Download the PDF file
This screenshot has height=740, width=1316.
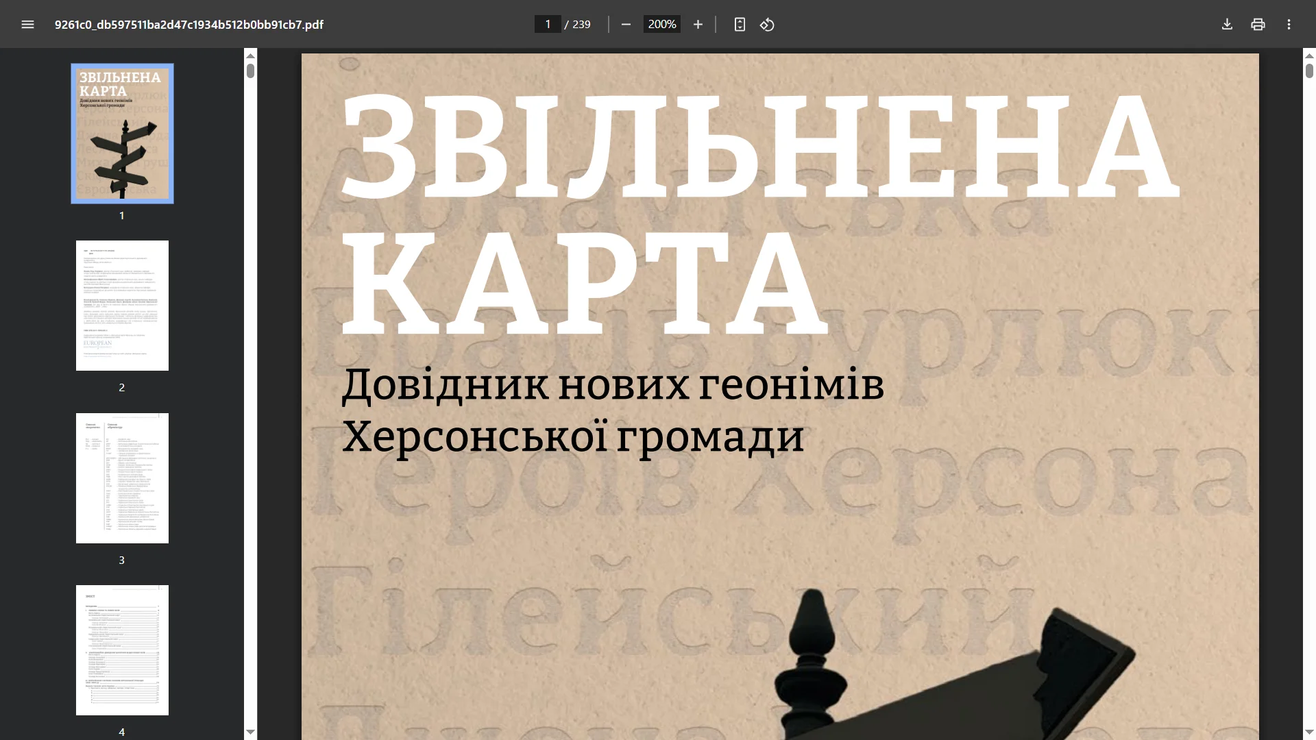(x=1227, y=25)
